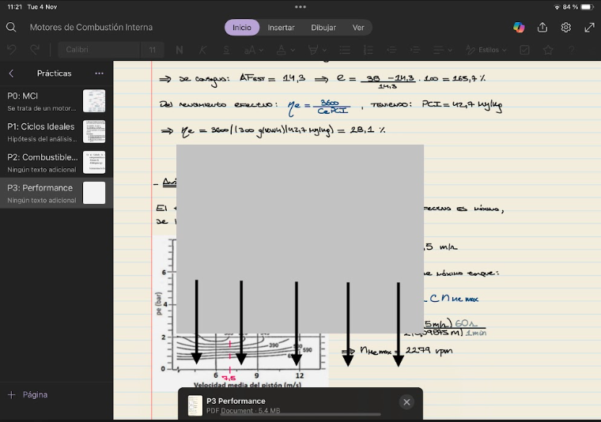Image resolution: width=601 pixels, height=422 pixels.
Task: Open Calibri font name selector
Action: [x=99, y=50]
